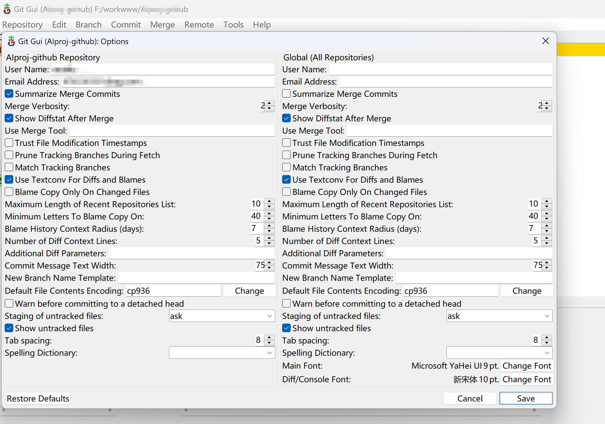605x424 pixels.
Task: Click Change Font for Diff/Console Font
Action: [527, 379]
